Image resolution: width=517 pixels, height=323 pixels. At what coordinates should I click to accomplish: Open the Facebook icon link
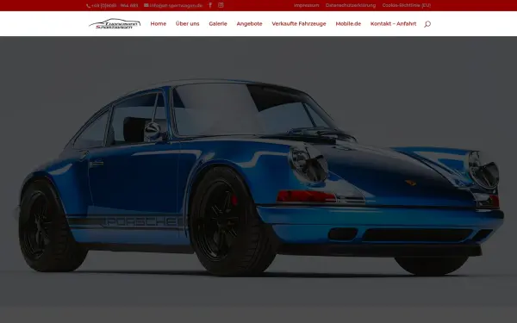(x=210, y=5)
